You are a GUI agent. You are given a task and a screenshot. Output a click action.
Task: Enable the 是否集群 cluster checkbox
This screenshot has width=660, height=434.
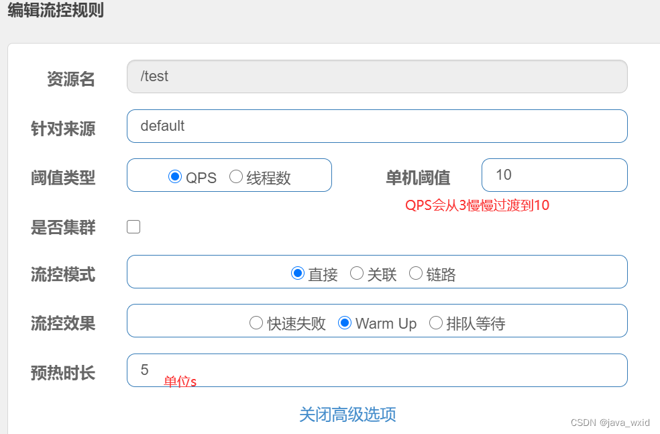(x=133, y=227)
